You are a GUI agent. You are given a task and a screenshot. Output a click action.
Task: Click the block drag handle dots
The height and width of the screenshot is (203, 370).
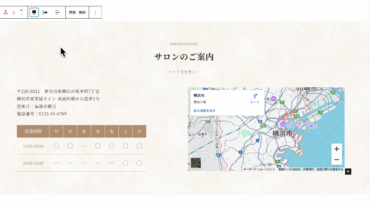pyautogui.click(x=14, y=12)
